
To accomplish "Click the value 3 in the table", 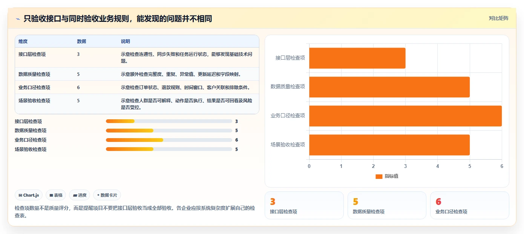I will tap(78, 54).
